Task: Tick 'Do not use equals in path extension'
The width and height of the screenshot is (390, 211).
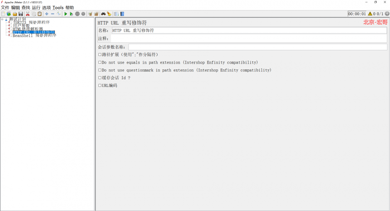Action: (100, 62)
